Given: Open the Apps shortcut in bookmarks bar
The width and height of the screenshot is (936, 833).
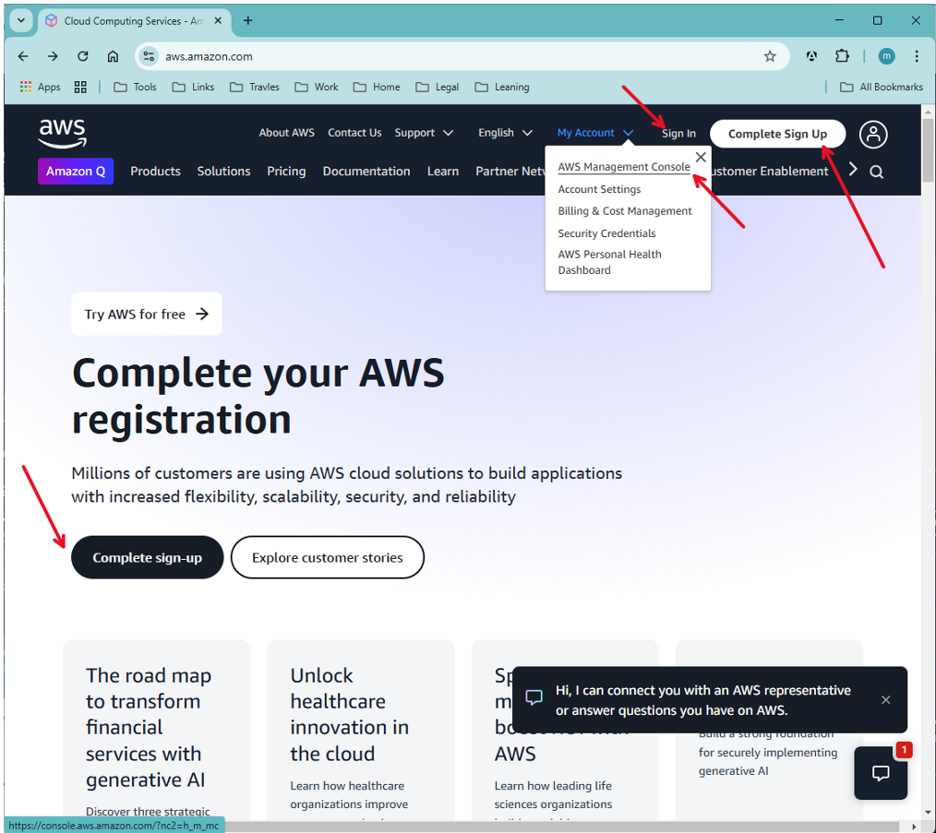Looking at the screenshot, I should pos(40,87).
